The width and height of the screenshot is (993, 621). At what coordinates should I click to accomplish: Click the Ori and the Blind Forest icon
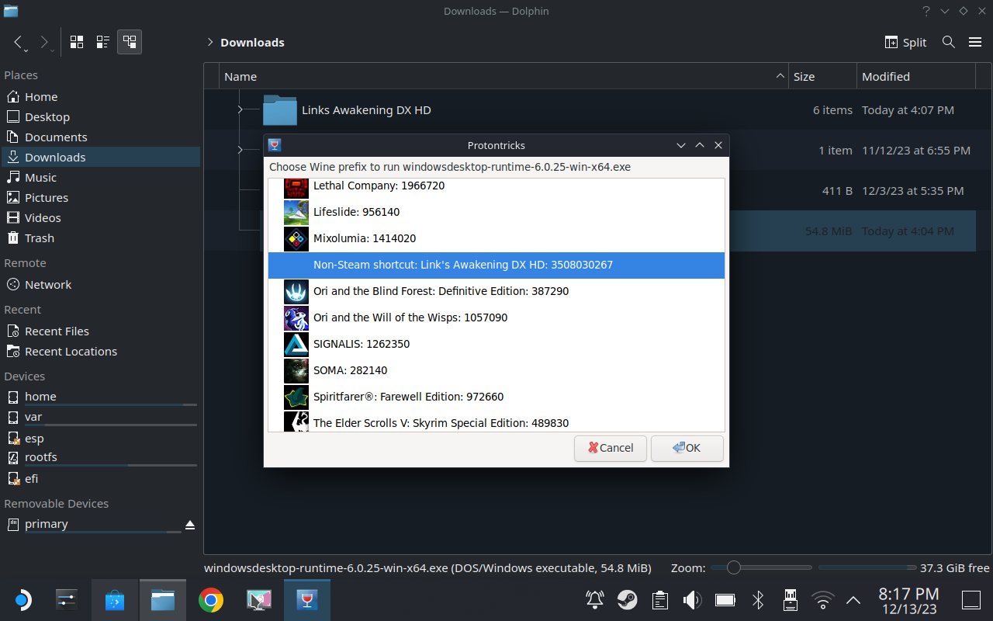[x=296, y=291]
